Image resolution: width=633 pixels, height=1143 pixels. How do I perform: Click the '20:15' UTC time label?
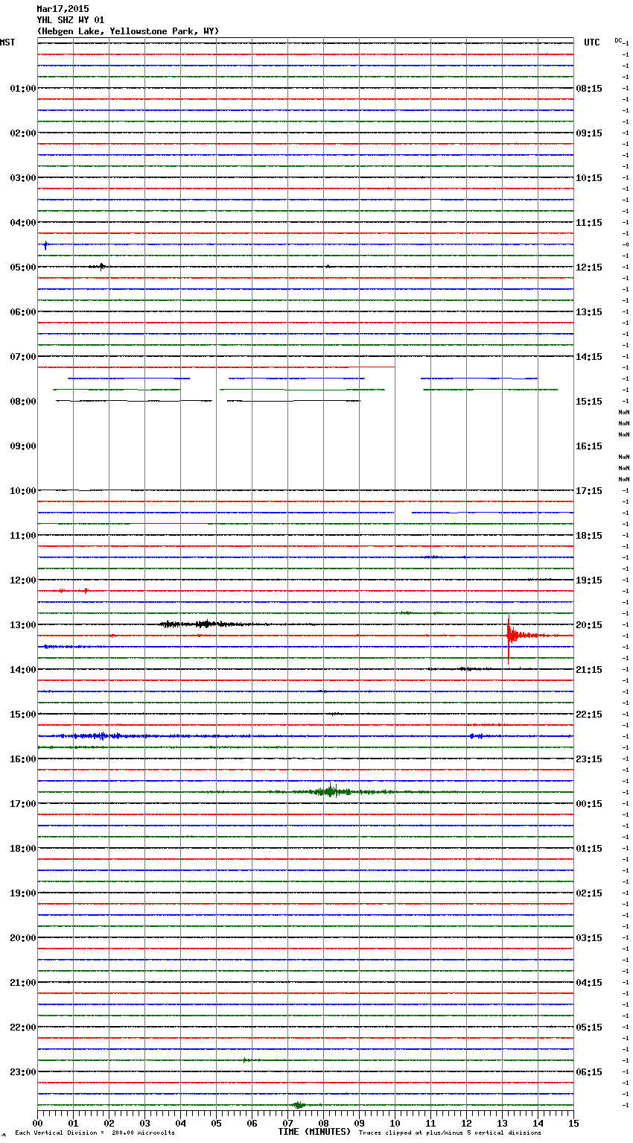coord(589,625)
